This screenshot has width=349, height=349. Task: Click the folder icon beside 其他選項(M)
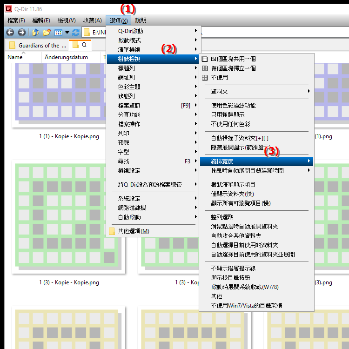point(112,231)
